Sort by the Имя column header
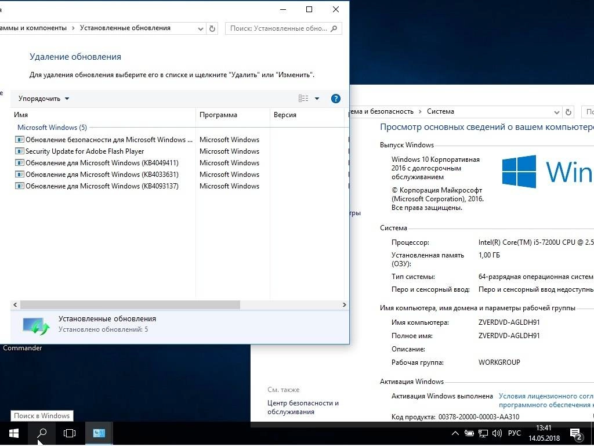The height and width of the screenshot is (446, 594). click(102, 115)
